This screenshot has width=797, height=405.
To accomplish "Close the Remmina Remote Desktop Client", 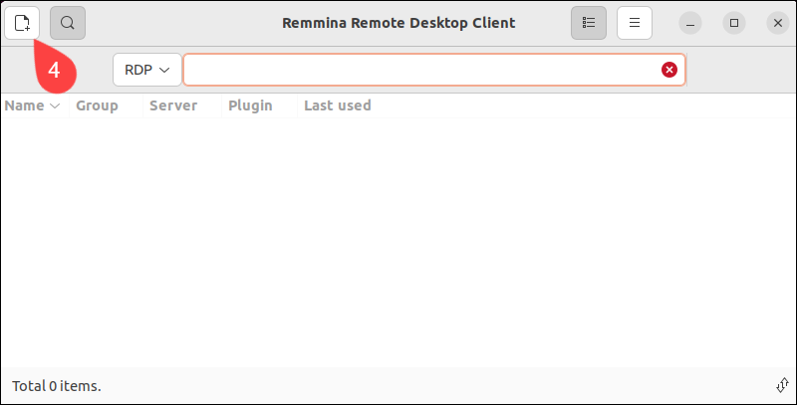I will coord(778,23).
